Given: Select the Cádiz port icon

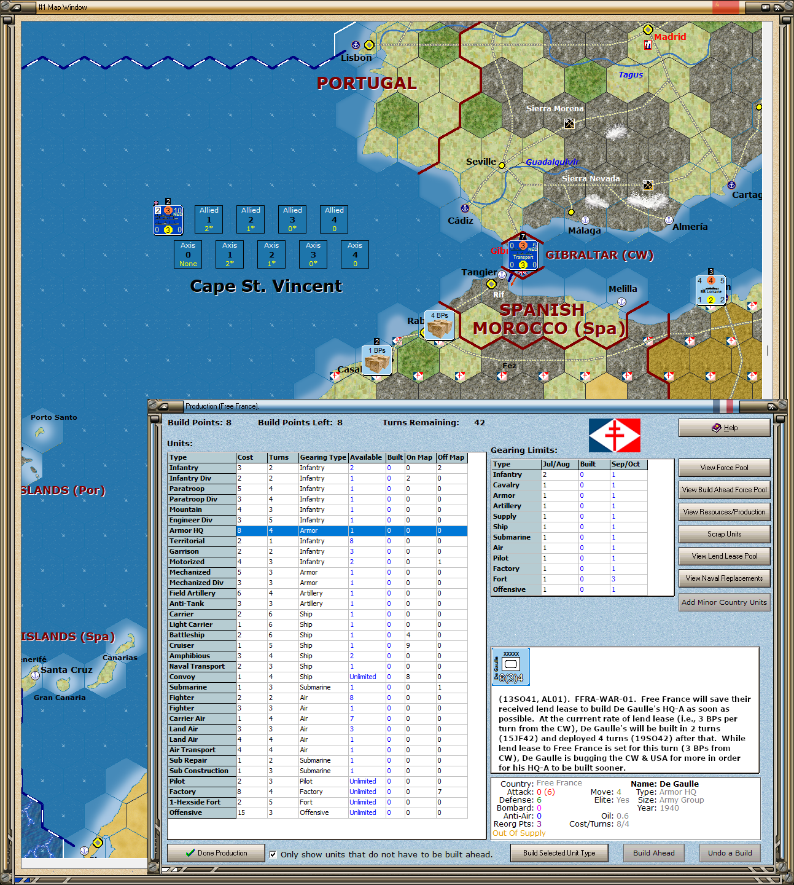Looking at the screenshot, I should tap(465, 209).
